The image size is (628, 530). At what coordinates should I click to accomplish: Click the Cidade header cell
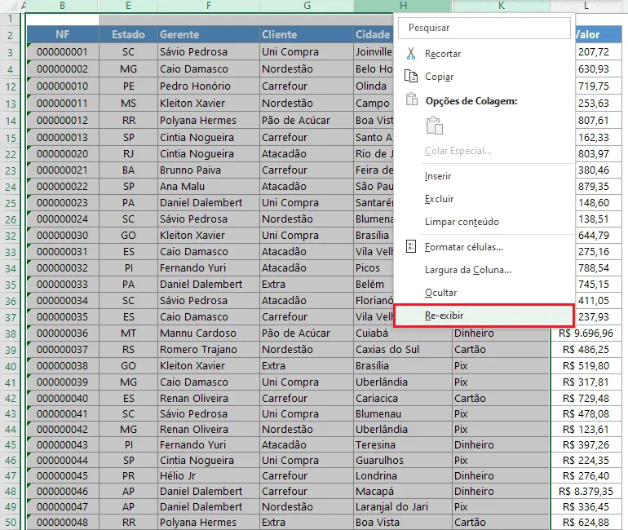374,34
